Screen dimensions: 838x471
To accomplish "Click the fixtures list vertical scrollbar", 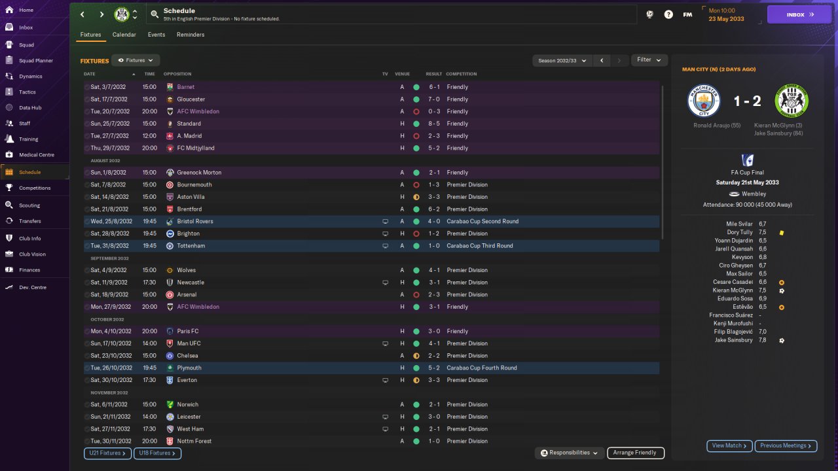I will point(663,162).
